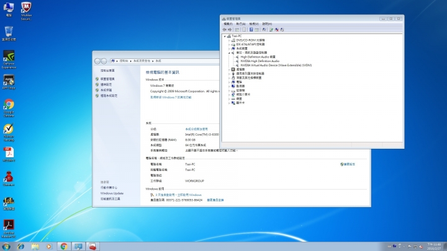447x251 pixels.
Task: Expand the 電腦 computer node in device tree
Action: pos(229,82)
